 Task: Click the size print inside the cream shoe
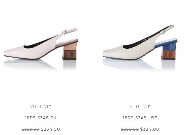146,40
